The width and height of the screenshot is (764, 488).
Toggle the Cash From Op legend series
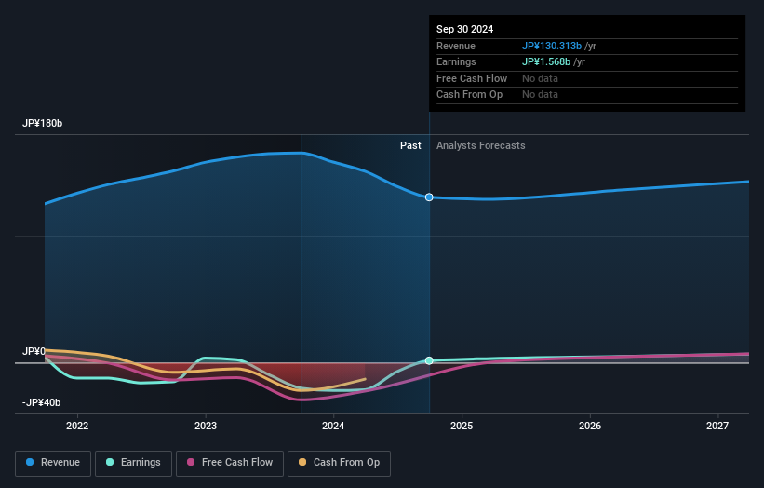coord(339,463)
